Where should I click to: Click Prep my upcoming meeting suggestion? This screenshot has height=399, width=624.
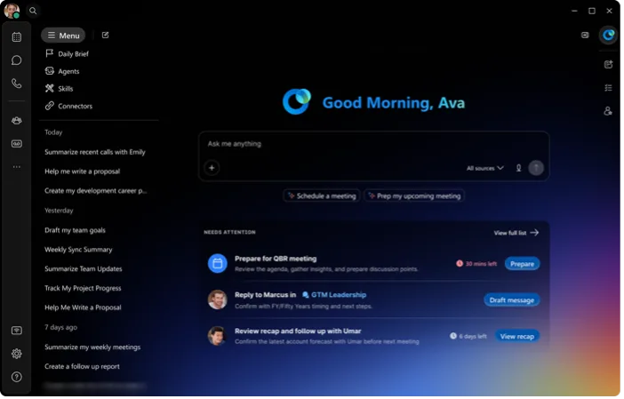pos(414,196)
